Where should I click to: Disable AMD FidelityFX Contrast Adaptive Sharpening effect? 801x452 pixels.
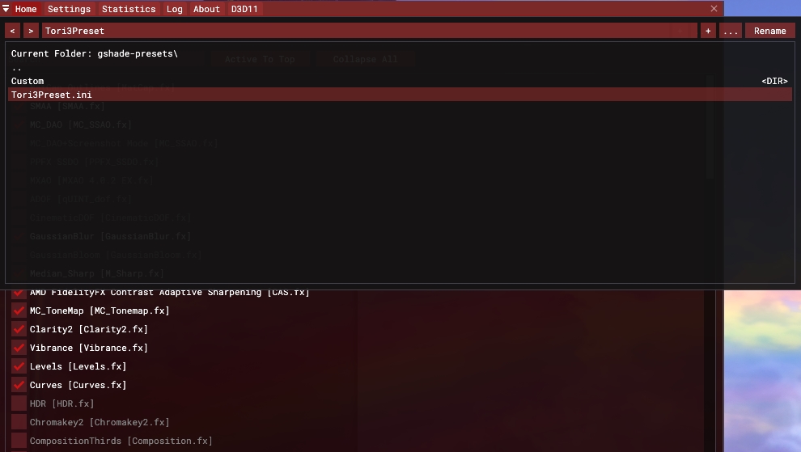pos(19,292)
